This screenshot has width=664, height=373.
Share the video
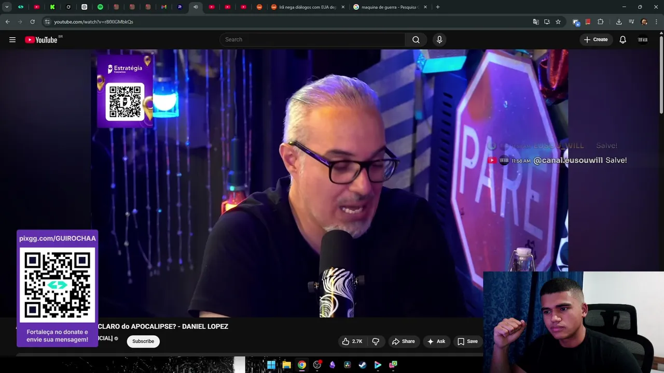404,341
